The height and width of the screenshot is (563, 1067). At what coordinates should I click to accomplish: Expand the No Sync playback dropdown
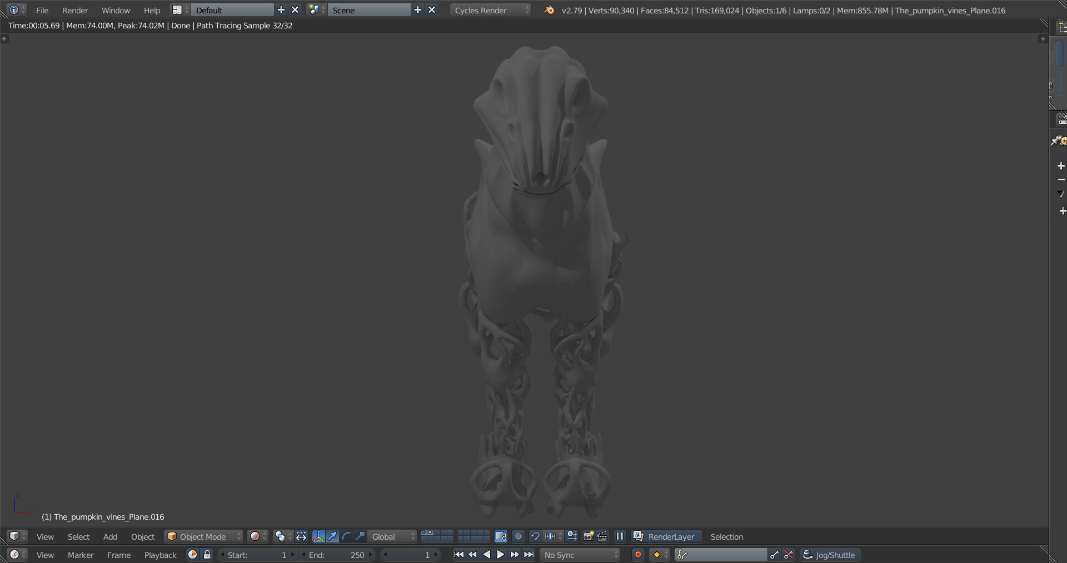[580, 555]
